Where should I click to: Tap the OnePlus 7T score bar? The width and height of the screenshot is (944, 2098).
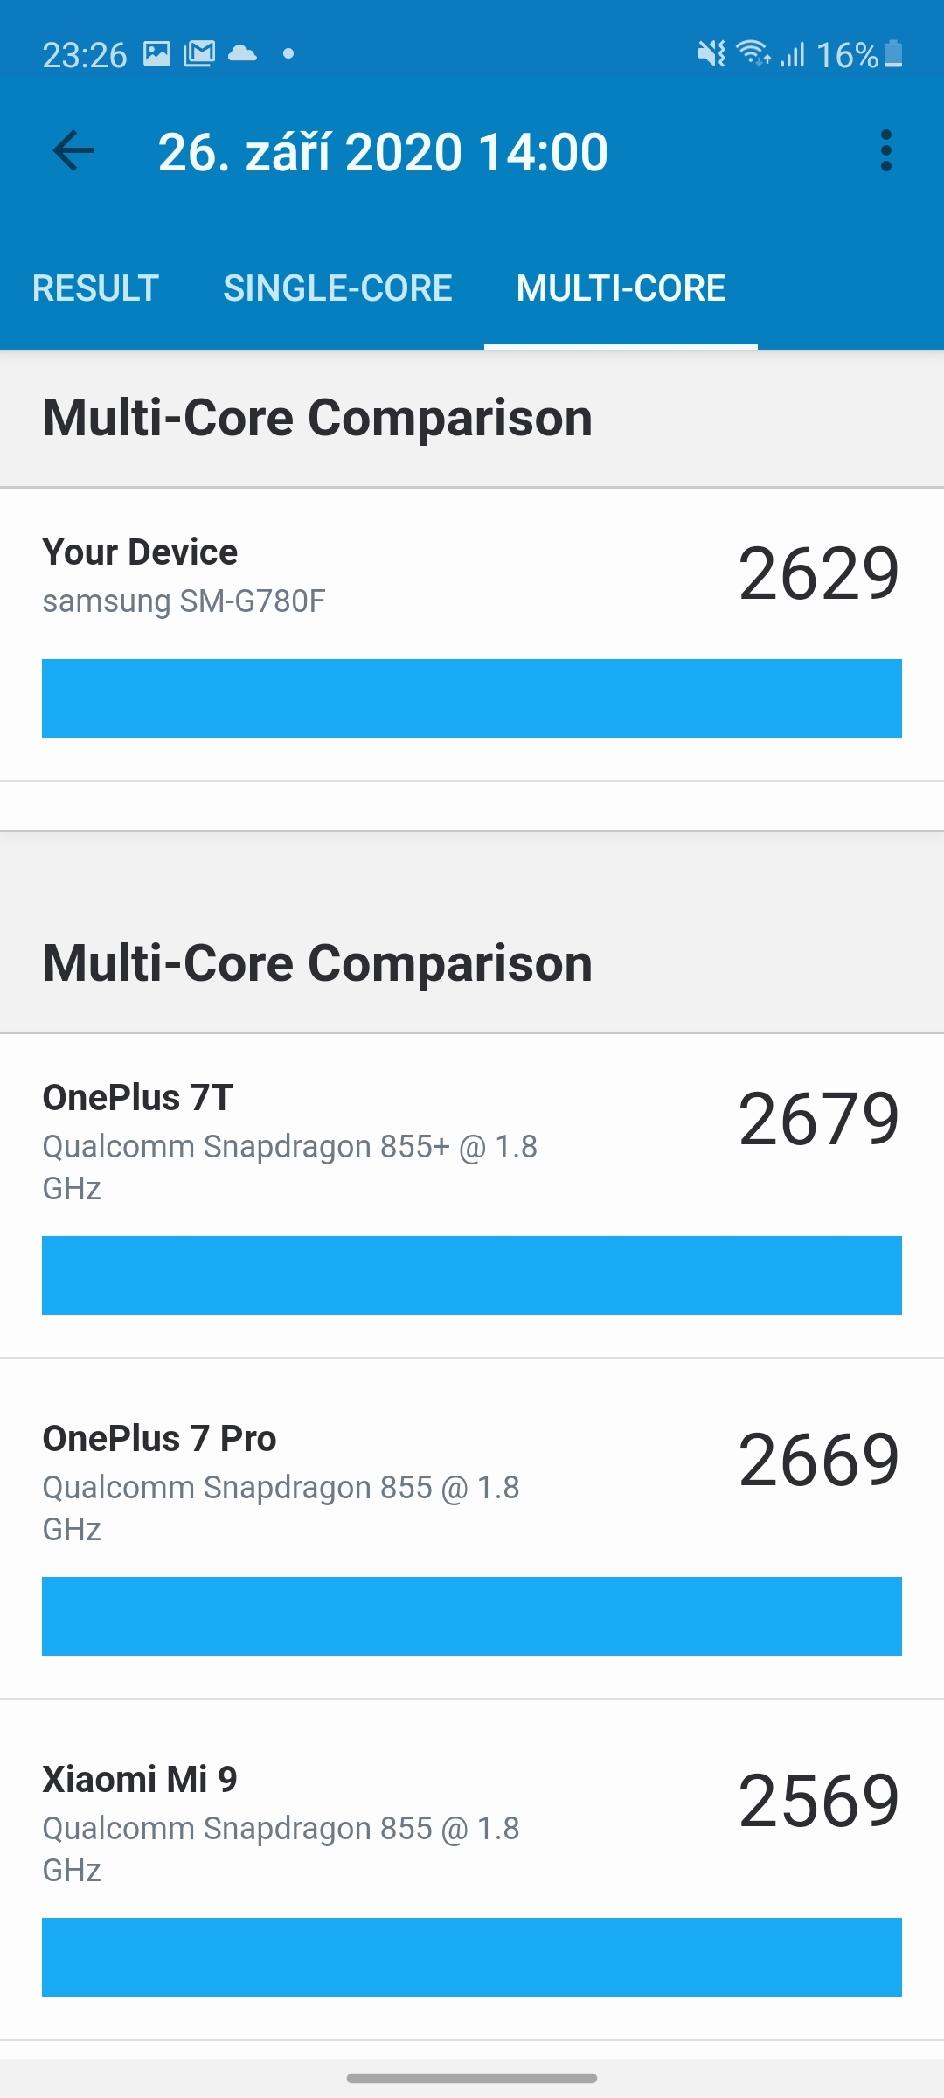tap(472, 1275)
